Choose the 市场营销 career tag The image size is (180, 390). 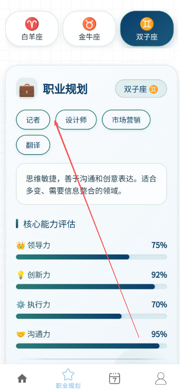pyautogui.click(x=126, y=119)
